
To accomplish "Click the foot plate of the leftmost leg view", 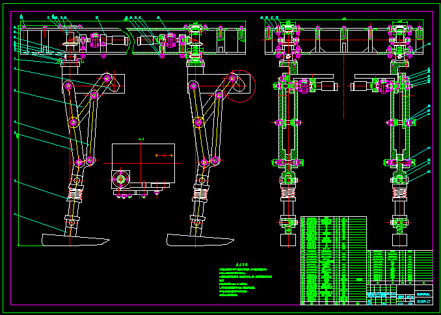I will click(75, 240).
